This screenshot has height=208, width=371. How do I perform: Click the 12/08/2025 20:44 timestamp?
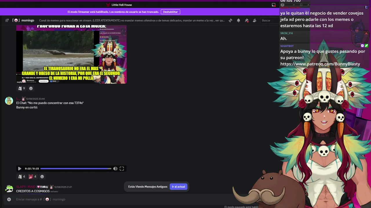click(x=35, y=99)
